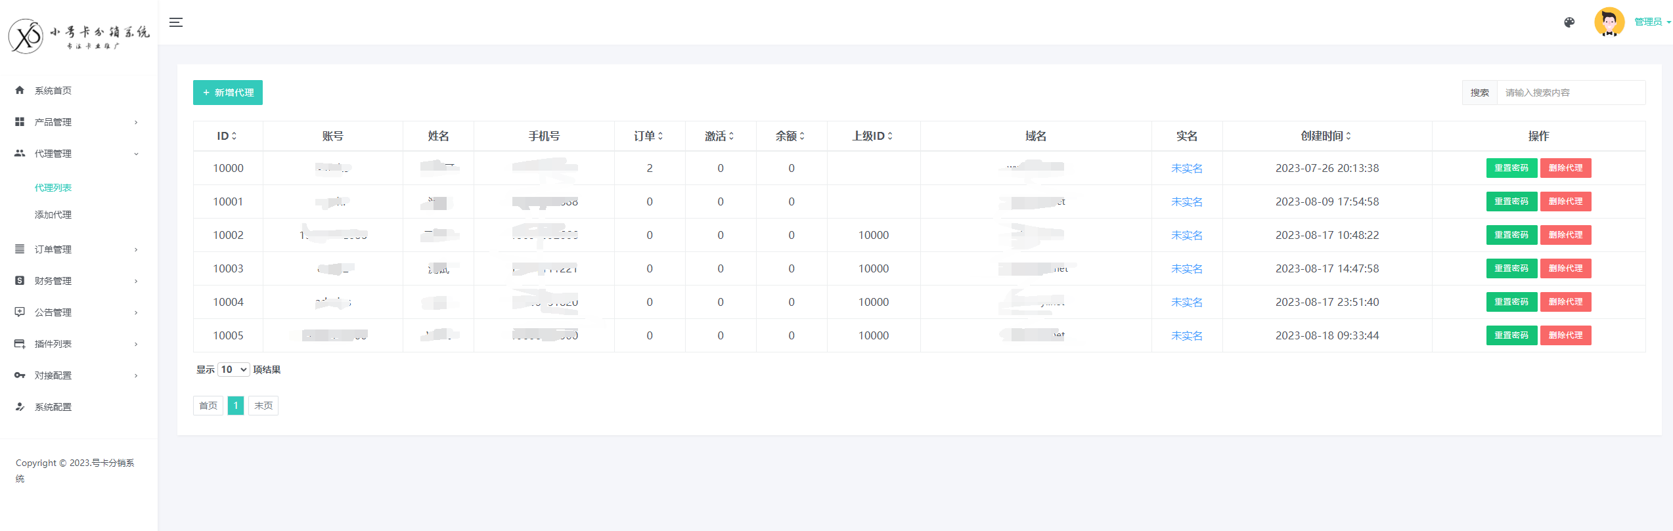Collapse the 代理管理 menu chevron
The width and height of the screenshot is (1673, 531).
click(x=136, y=154)
